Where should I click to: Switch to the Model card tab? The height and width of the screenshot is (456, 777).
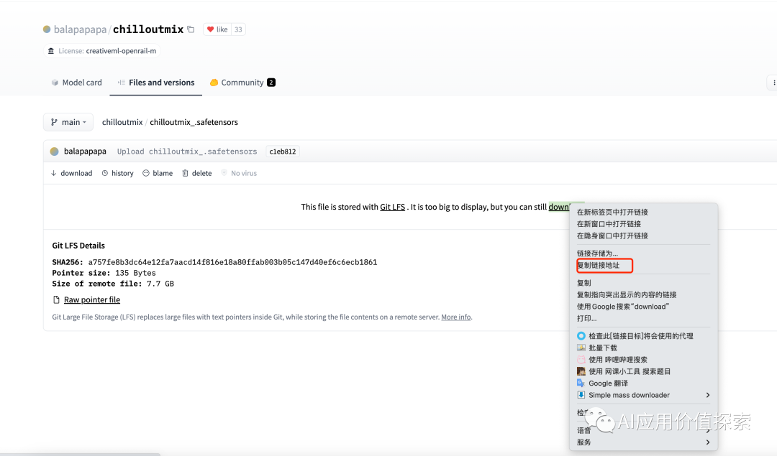(76, 83)
